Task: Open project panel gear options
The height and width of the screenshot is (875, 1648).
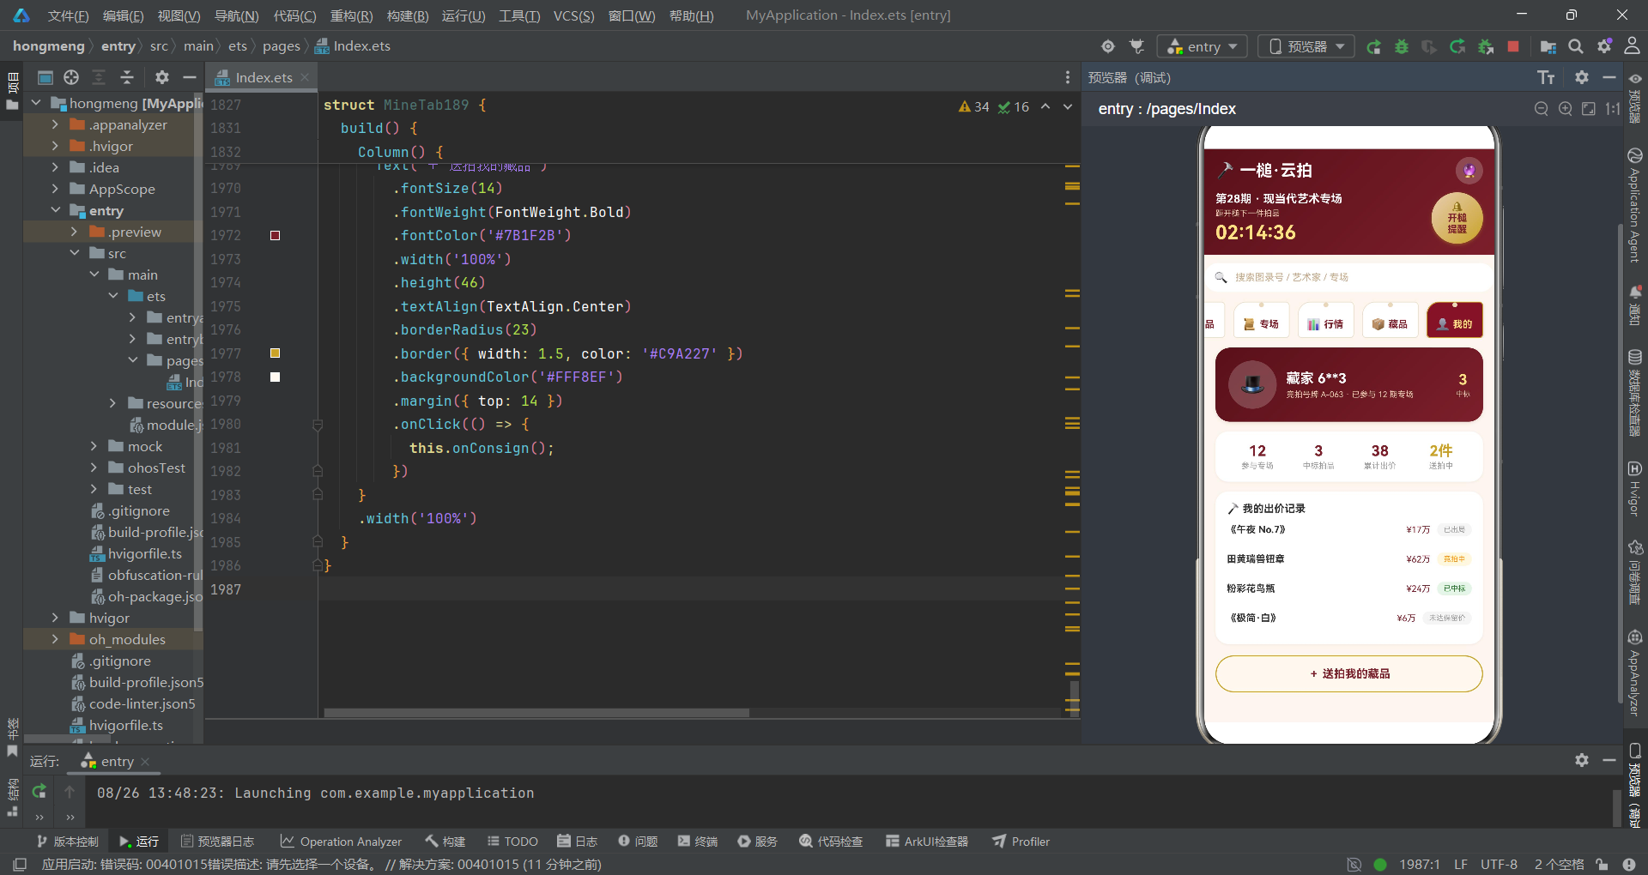Action: 161,77
